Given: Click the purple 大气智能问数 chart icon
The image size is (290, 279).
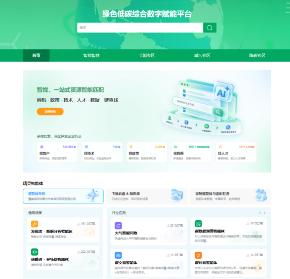Looking at the screenshot, I should [118, 226].
